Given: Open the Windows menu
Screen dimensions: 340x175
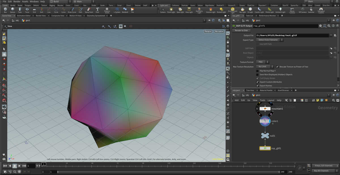Looking at the screenshot, I should [34, 2].
